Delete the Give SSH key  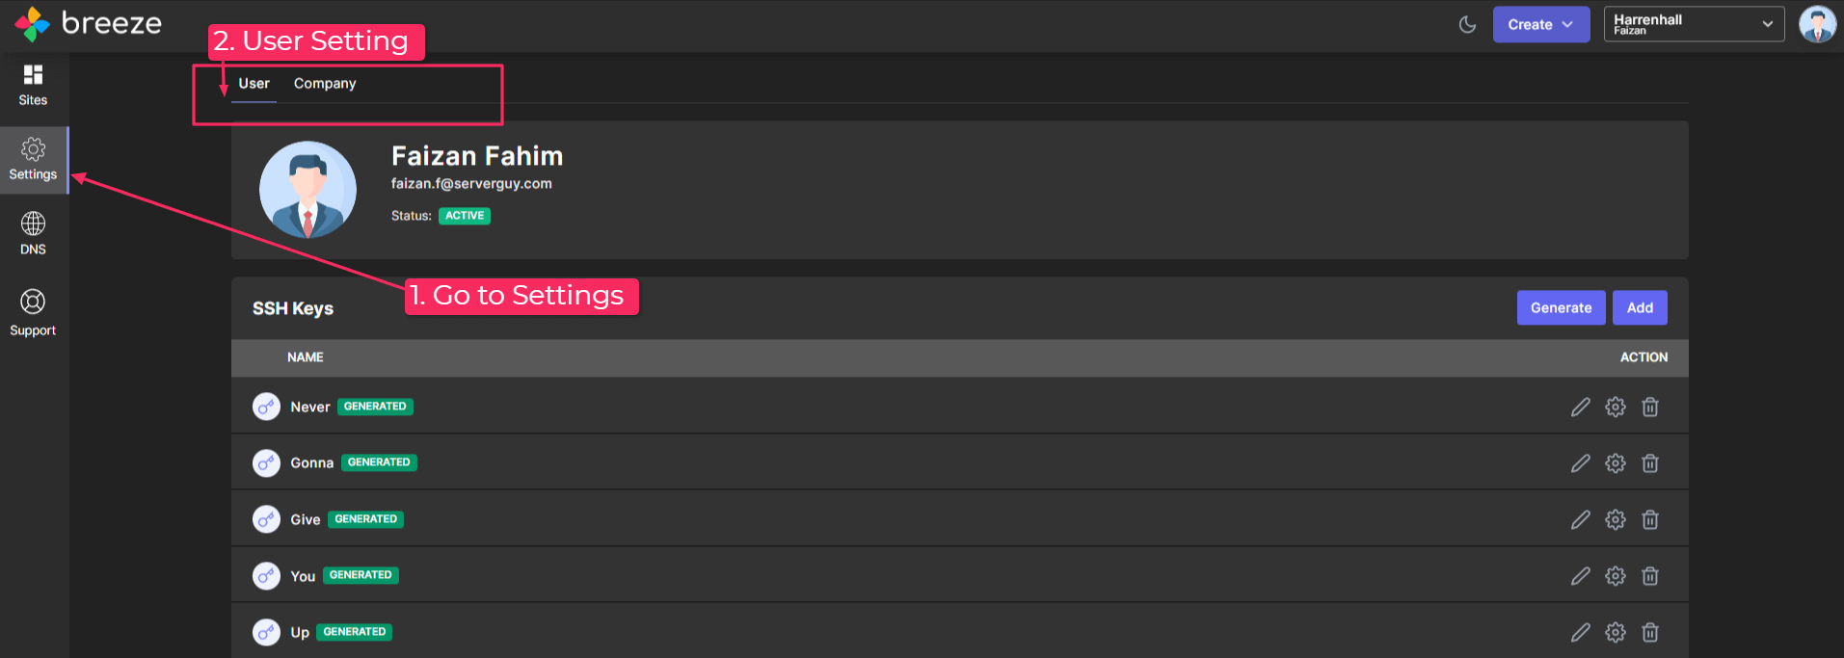(x=1650, y=520)
